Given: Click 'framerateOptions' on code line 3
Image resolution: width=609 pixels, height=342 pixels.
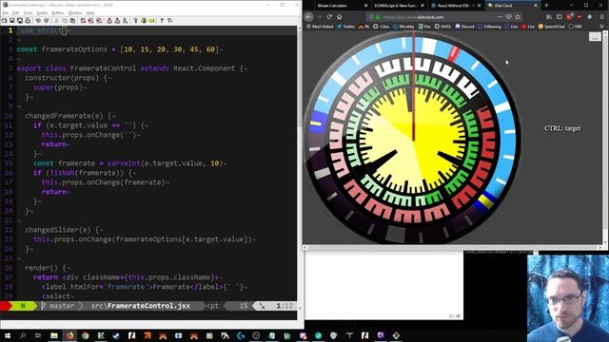Looking at the screenshot, I should (74, 49).
